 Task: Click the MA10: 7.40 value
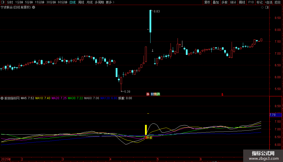(x=43, y=98)
